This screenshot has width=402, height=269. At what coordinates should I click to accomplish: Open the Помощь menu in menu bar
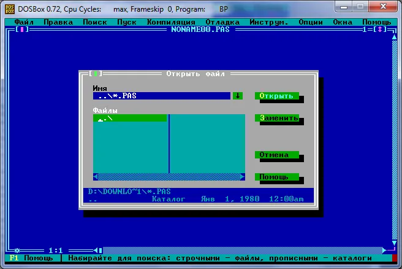coord(377,22)
